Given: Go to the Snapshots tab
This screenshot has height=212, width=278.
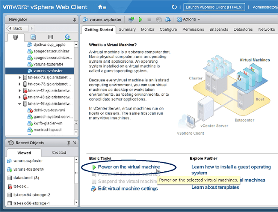Looking at the screenshot, I should click(x=219, y=30).
